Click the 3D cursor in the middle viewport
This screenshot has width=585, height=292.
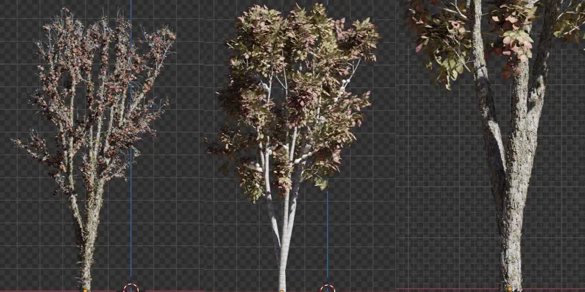tap(327, 288)
